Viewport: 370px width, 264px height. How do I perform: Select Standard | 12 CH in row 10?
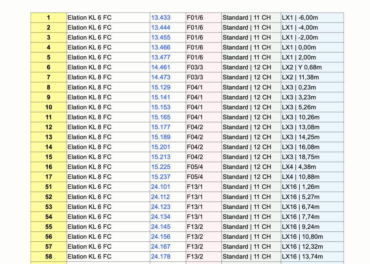[x=247, y=107]
